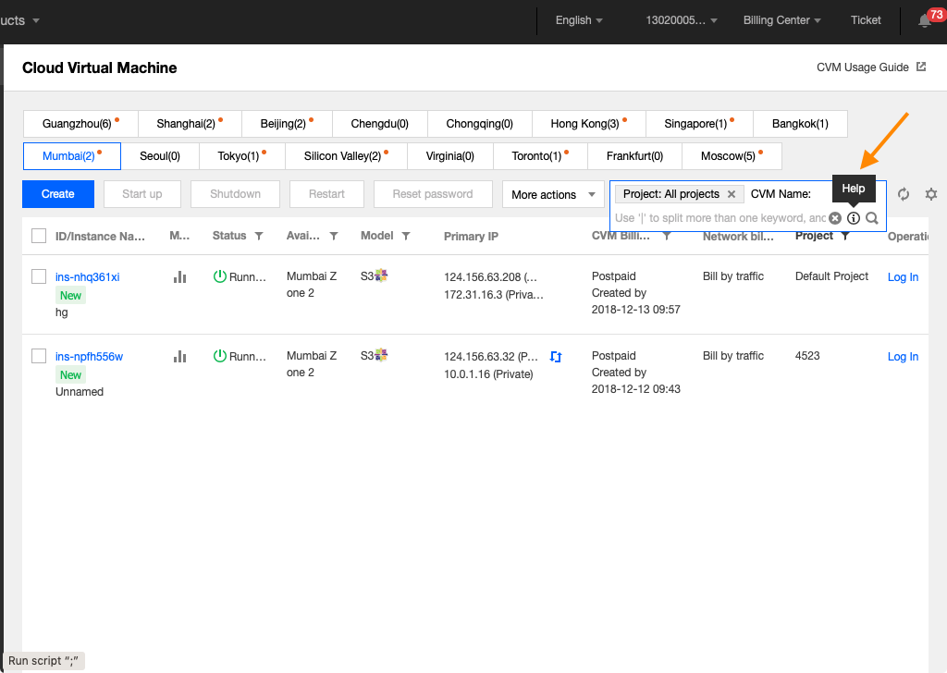Open instance ins-nhq361xi details
The height and width of the screenshot is (673, 947).
pos(88,277)
